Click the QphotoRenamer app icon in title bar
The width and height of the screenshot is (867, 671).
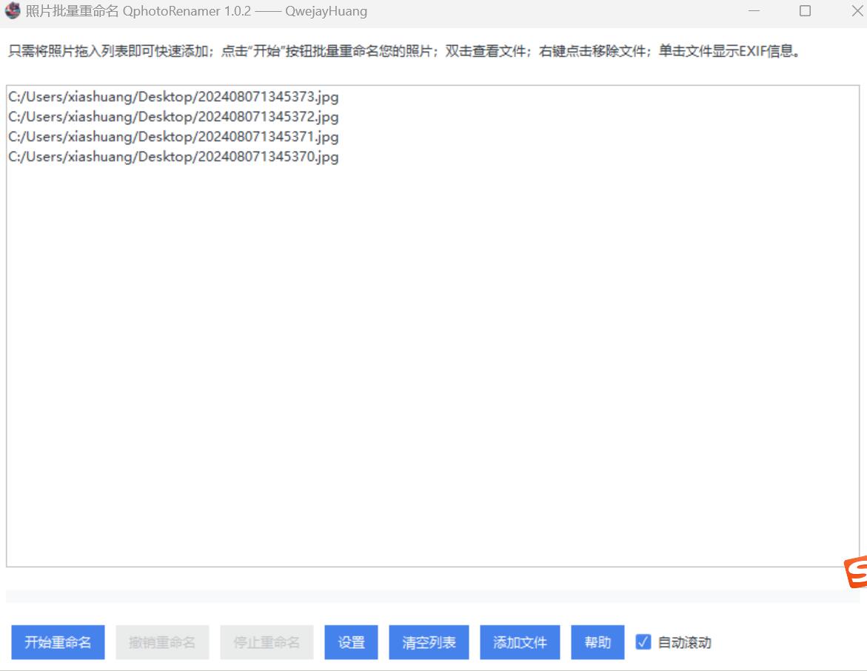tap(12, 11)
